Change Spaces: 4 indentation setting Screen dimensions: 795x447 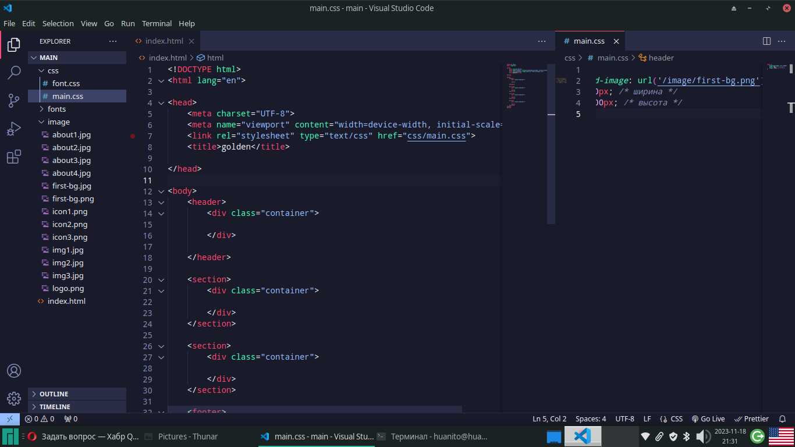(591, 419)
